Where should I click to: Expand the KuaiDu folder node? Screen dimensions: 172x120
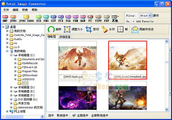(x=7, y=39)
